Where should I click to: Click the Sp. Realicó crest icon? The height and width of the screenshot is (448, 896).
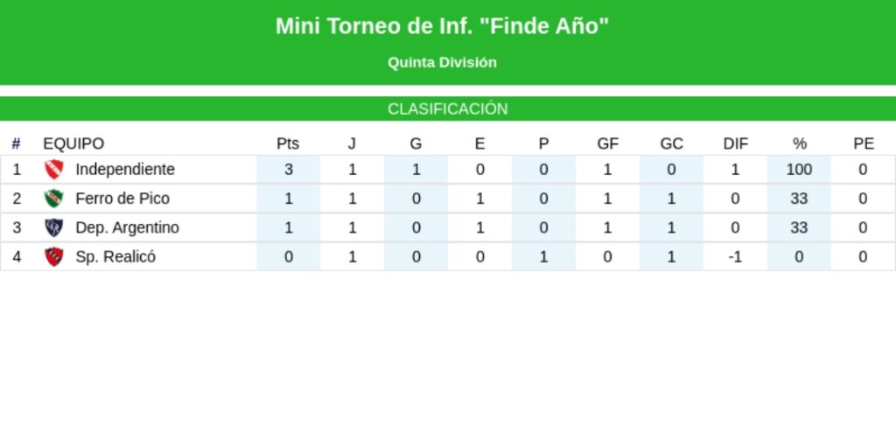coord(54,257)
